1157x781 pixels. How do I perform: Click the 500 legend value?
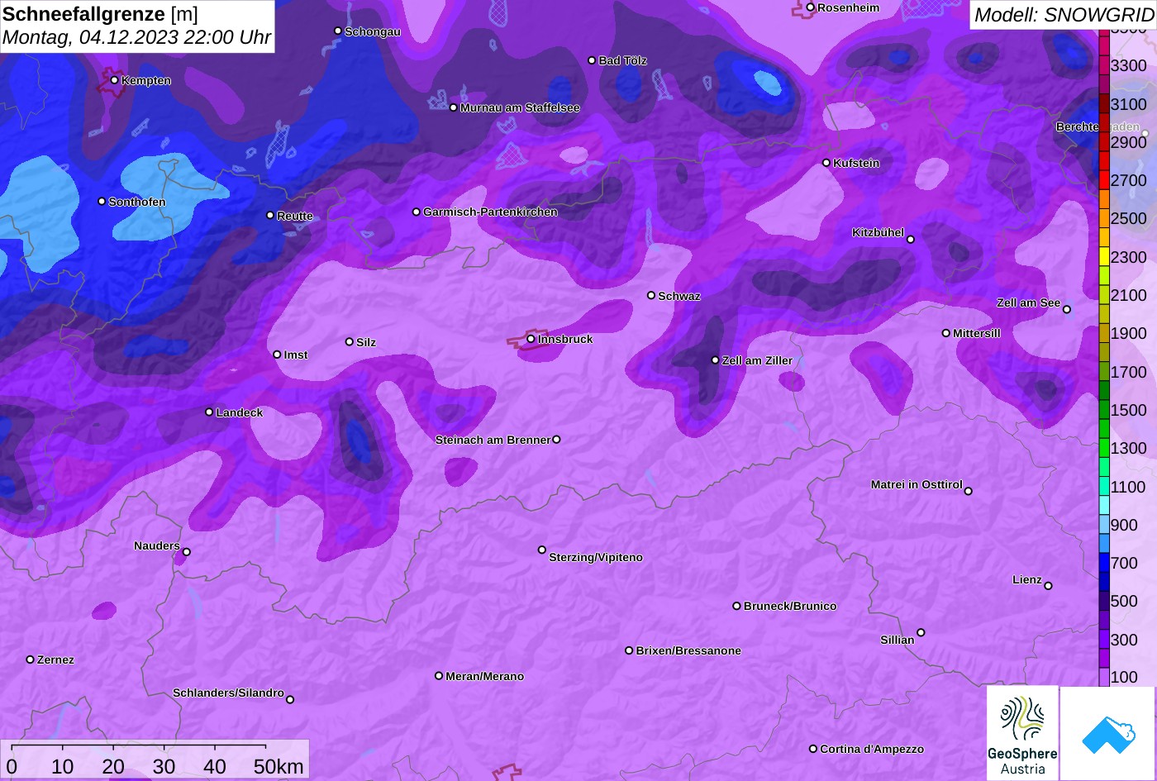(x=1124, y=601)
